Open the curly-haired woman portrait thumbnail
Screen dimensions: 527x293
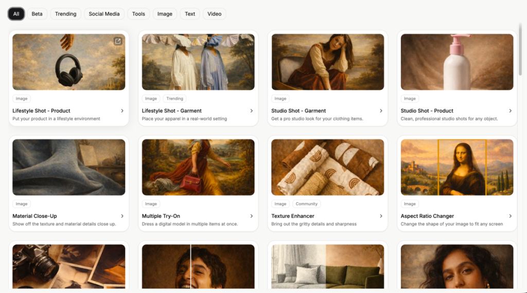pyautogui.click(x=457, y=266)
